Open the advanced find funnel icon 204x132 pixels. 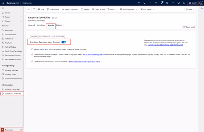click(x=156, y=3)
